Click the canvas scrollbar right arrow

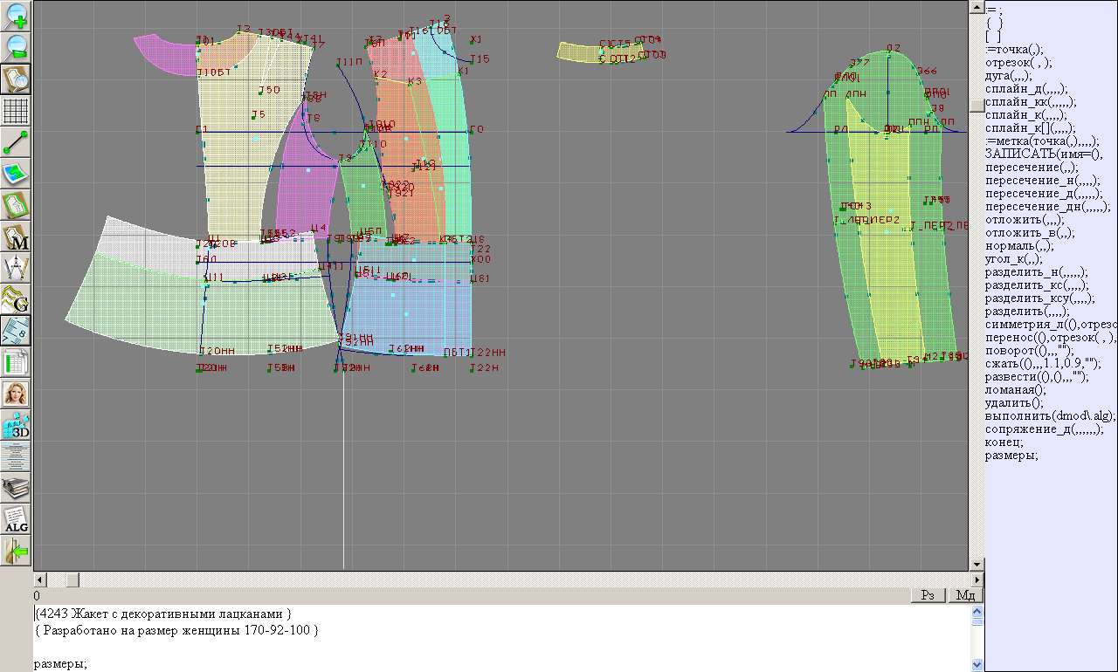977,579
